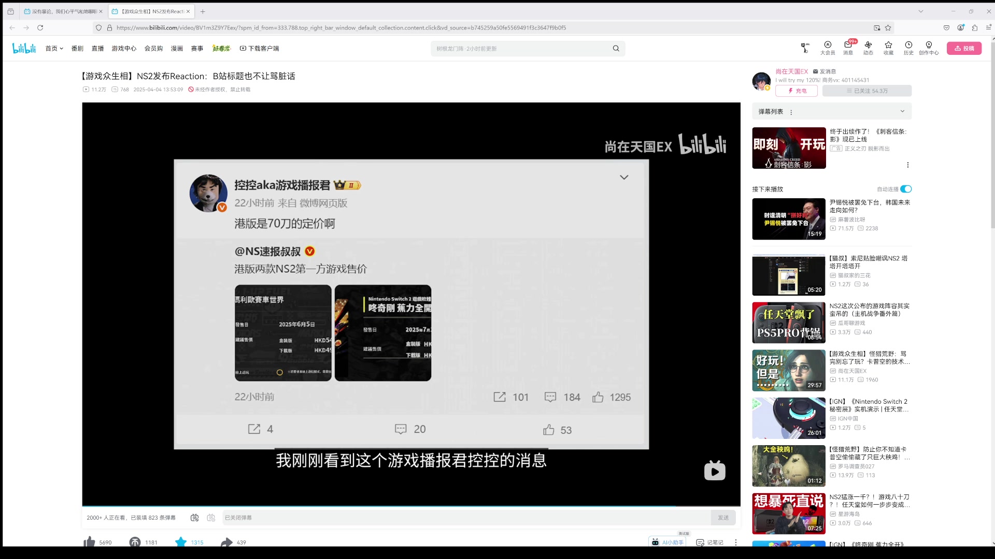Open the 会员购 nav item
Image resolution: width=995 pixels, height=559 pixels.
153,48
